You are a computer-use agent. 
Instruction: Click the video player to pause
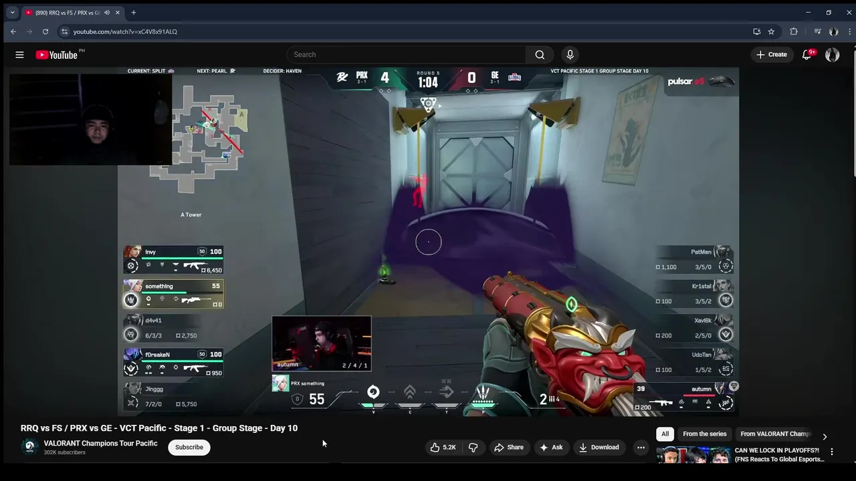(x=428, y=240)
